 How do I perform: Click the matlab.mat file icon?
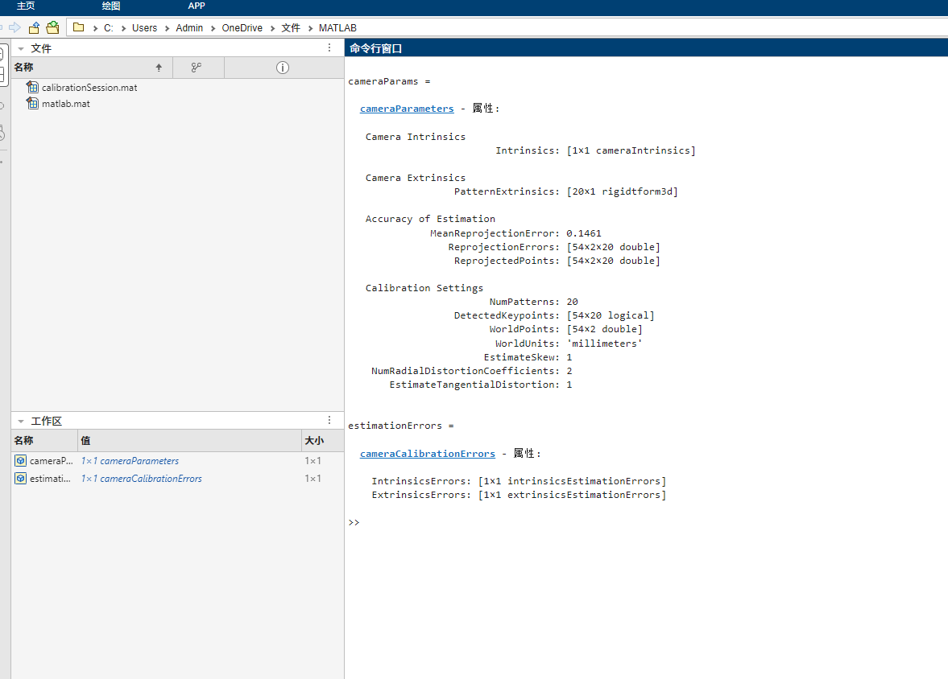33,103
